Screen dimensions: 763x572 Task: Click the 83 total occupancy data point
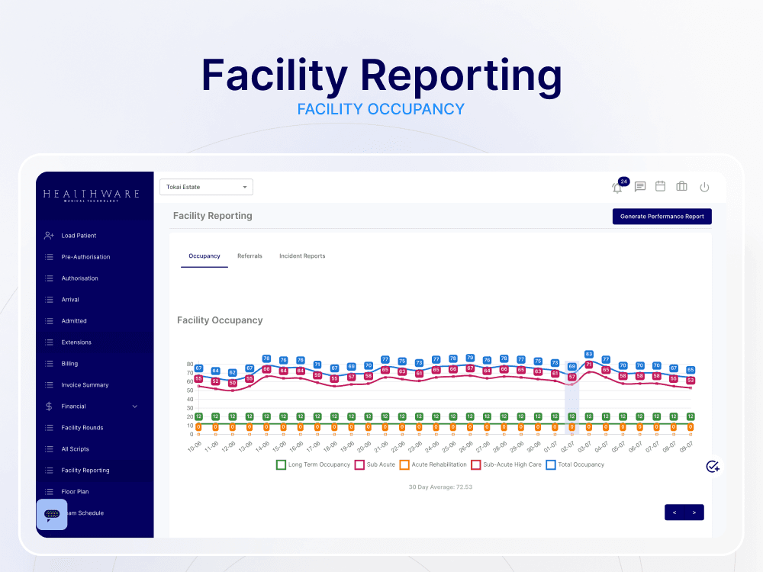[x=589, y=354]
